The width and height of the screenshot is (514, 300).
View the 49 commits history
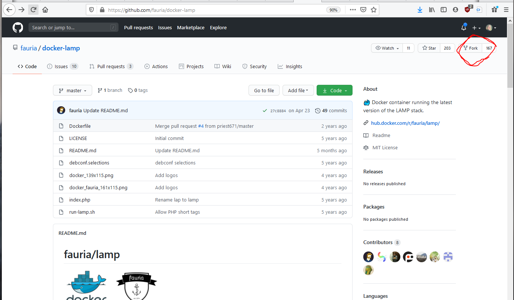point(331,110)
